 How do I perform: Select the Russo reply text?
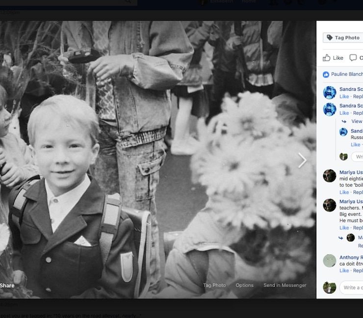(357, 137)
